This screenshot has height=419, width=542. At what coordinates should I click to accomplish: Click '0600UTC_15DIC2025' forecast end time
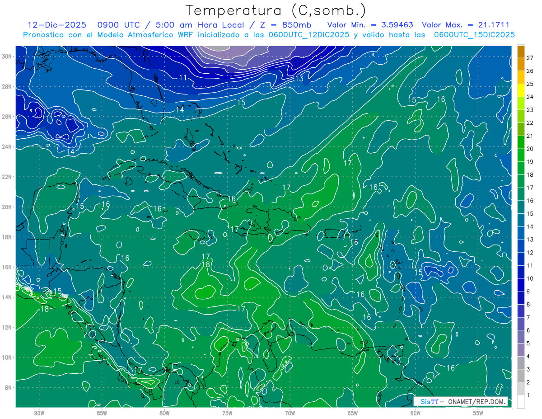474,35
